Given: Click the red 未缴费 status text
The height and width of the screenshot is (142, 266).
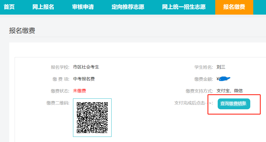Looking at the screenshot, I should 80,91.
